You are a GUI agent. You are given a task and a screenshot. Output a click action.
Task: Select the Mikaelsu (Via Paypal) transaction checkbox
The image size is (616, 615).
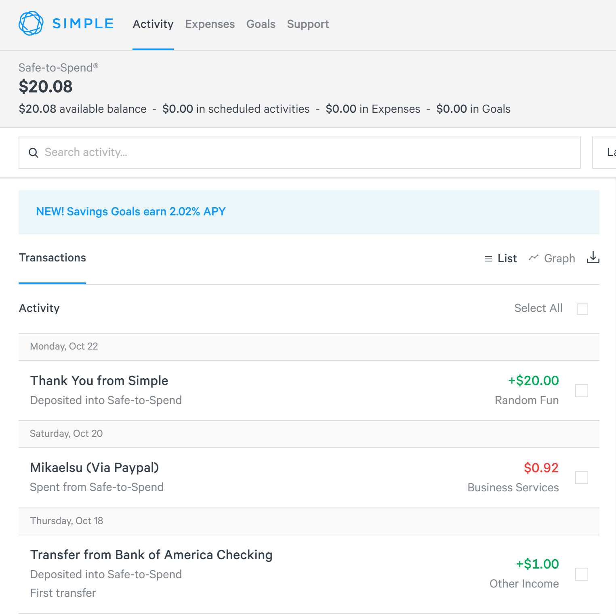(582, 478)
